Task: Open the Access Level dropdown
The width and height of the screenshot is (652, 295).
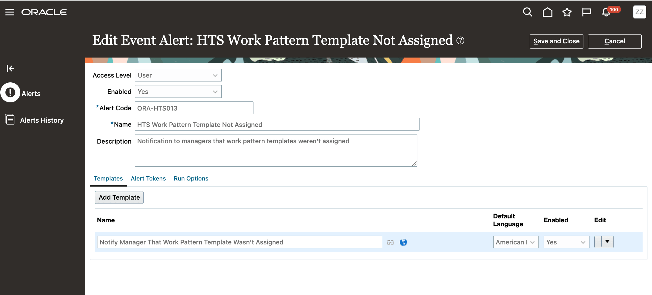Action: pyautogui.click(x=215, y=75)
